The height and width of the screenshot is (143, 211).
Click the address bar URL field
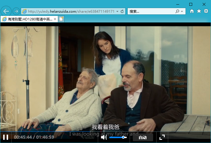point(69,11)
